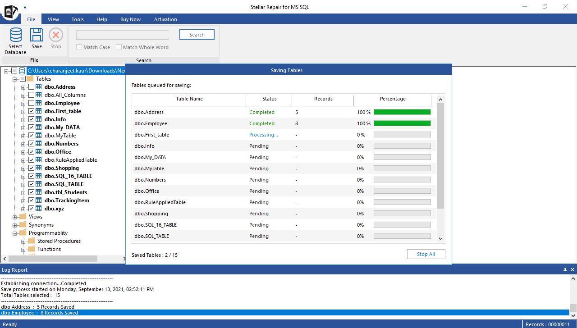Screen dimensions: 577x328
Task: Toggle the Tables folder checkbox
Action: pyautogui.click(x=23, y=79)
